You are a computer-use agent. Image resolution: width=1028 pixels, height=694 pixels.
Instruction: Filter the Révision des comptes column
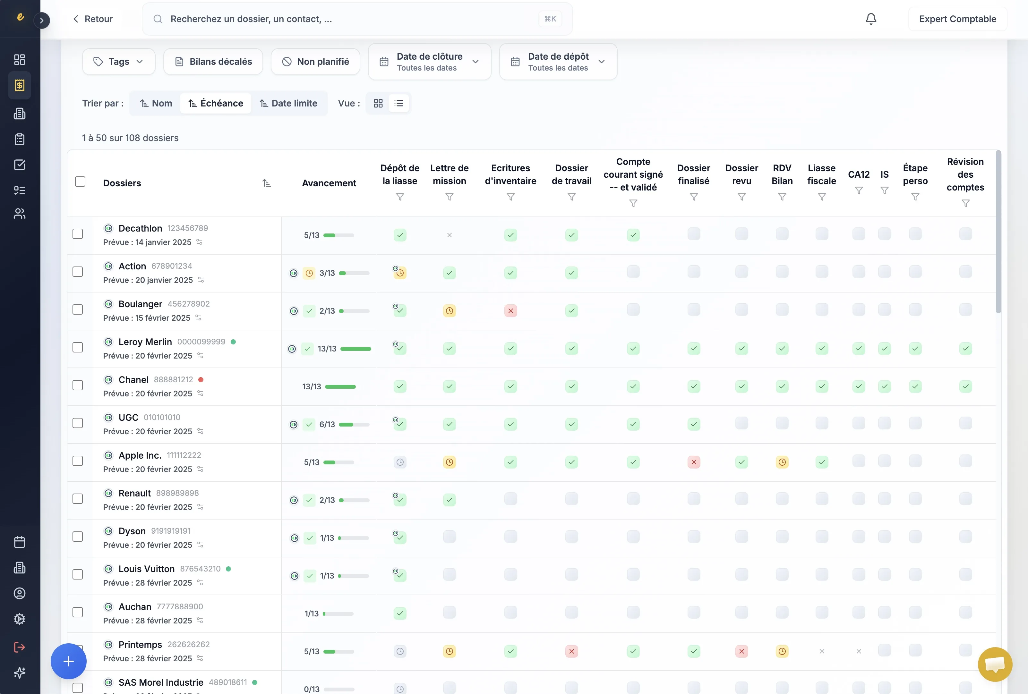coord(966,203)
